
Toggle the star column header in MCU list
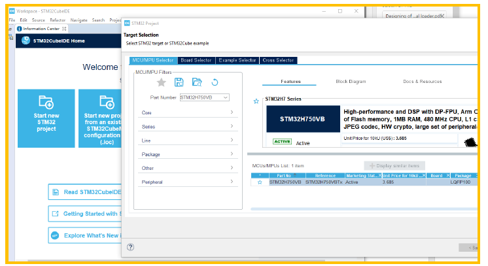click(x=260, y=175)
